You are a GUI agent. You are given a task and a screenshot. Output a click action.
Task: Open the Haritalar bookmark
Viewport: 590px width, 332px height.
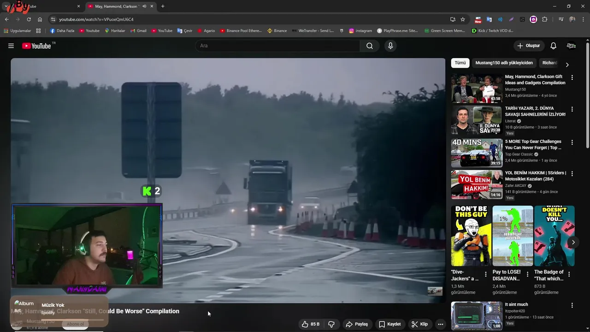(x=115, y=31)
